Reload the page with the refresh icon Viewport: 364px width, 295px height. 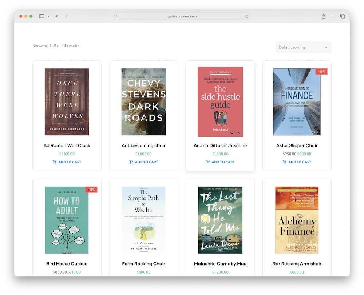pos(246,16)
